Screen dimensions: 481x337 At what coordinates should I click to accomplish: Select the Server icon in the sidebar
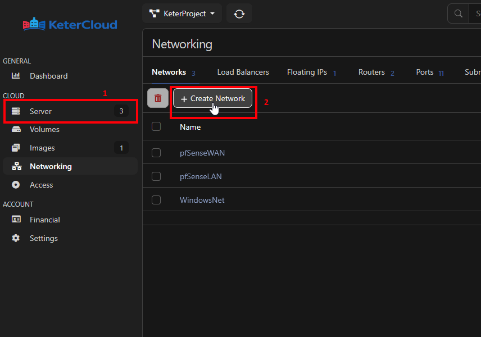click(15, 111)
